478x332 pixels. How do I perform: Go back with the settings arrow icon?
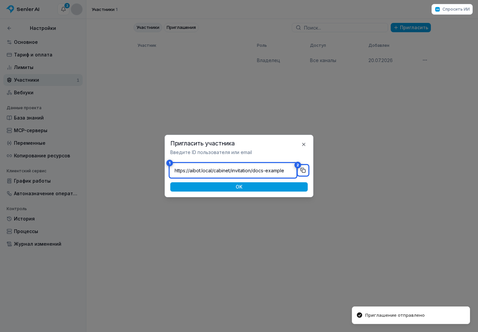[9, 28]
